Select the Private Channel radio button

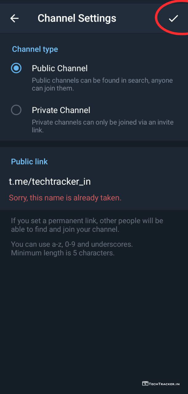(16, 110)
